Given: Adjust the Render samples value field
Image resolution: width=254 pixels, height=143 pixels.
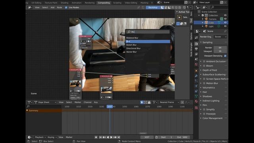Looking at the screenshot, I should click(220, 48).
